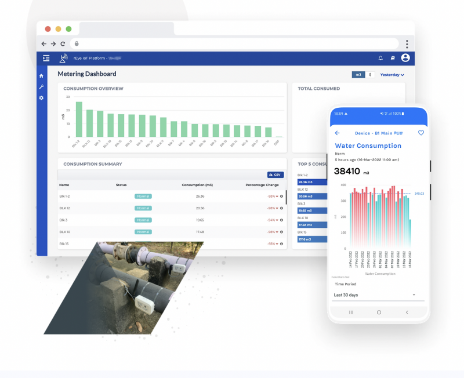Open notifications bell in header
This screenshot has width=464, height=378.
pyautogui.click(x=380, y=58)
